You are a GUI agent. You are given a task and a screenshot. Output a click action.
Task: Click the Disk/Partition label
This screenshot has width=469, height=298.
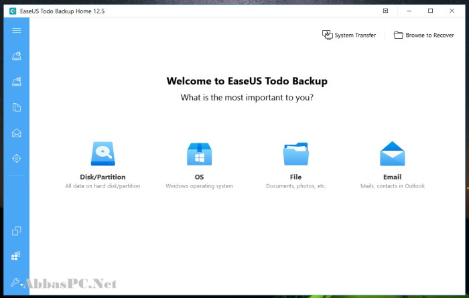point(103,177)
